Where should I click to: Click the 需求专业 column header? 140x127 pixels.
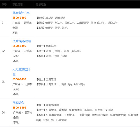(x=41, y=4)
